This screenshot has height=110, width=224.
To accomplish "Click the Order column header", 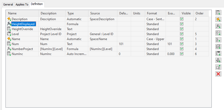I will point(200,13).
